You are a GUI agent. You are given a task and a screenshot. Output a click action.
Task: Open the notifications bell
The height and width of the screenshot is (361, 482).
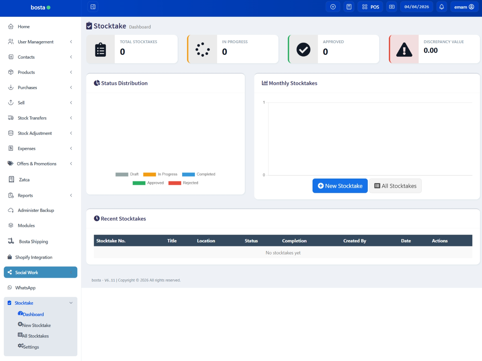(x=441, y=7)
